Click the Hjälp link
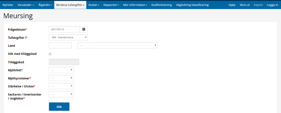The width and height of the screenshot is (281, 113). tap(232, 5)
